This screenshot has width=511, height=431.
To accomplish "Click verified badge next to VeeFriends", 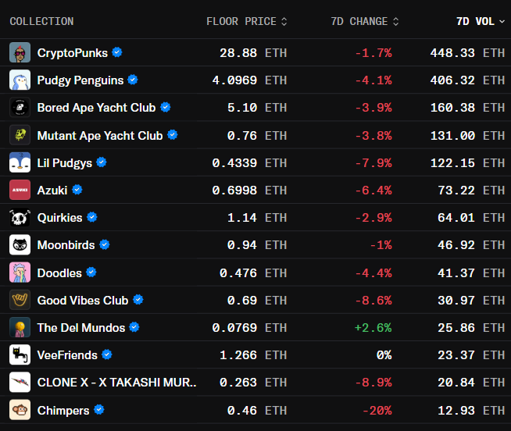I will pyautogui.click(x=107, y=354).
